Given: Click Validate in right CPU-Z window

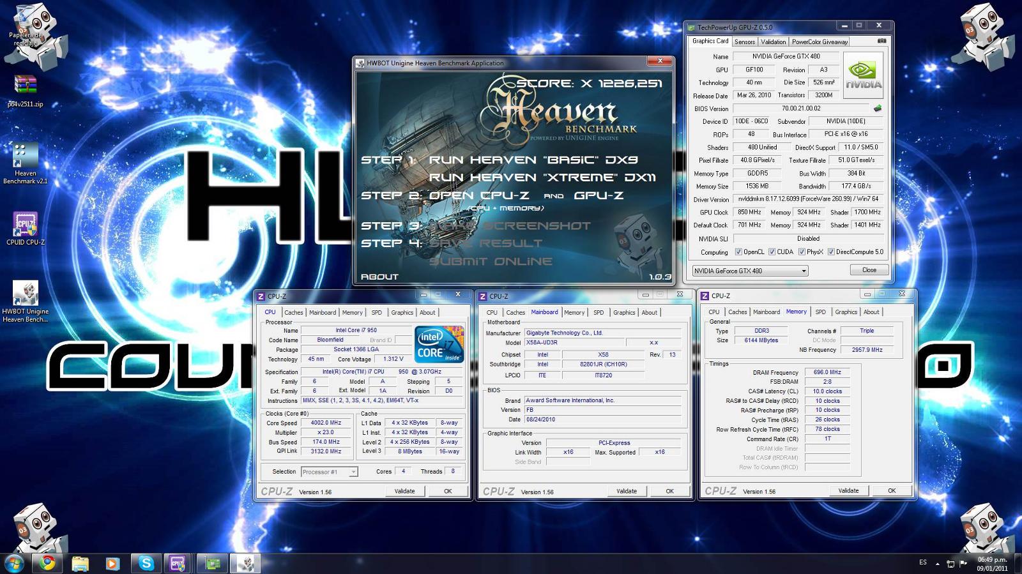Looking at the screenshot, I should 849,490.
